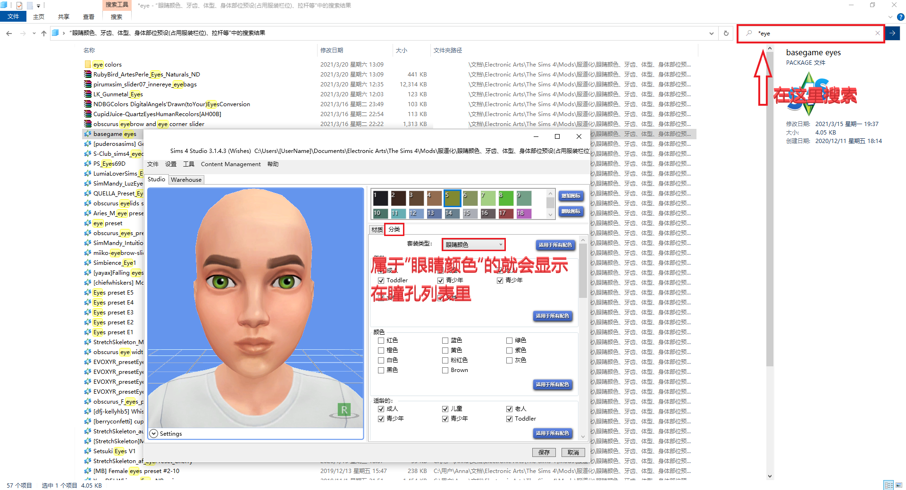
Task: Switch Explorer to the details view icon
Action: (889, 485)
